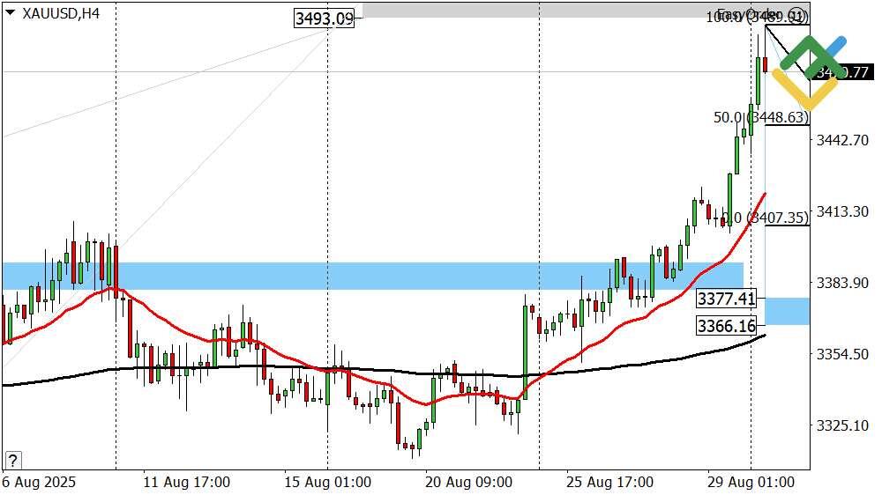The height and width of the screenshot is (495, 882).
Task: Click the question mark help icon
Action: [x=12, y=460]
